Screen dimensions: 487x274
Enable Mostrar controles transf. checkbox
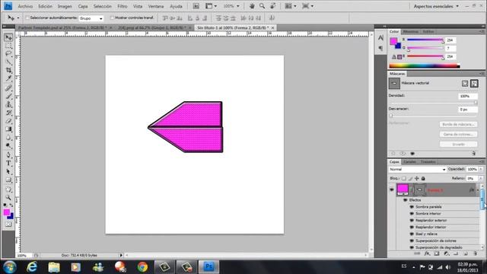point(112,18)
